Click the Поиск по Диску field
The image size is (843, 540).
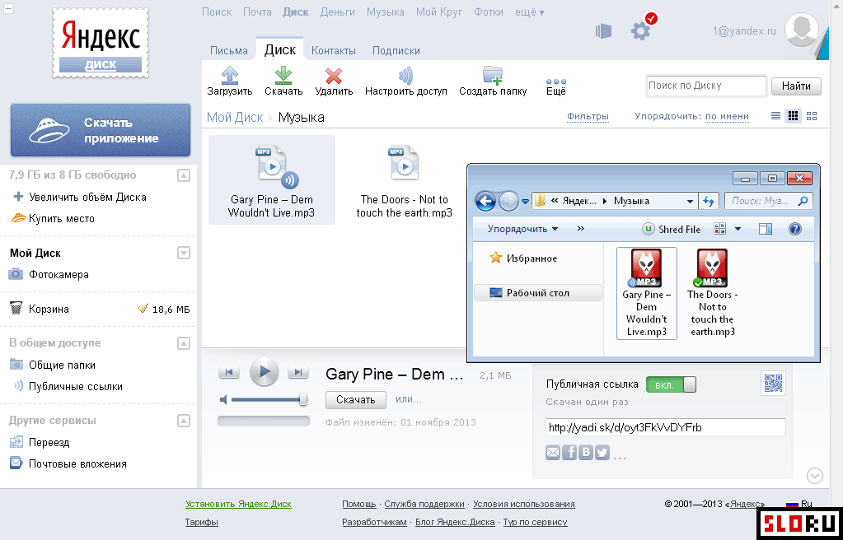coord(706,86)
